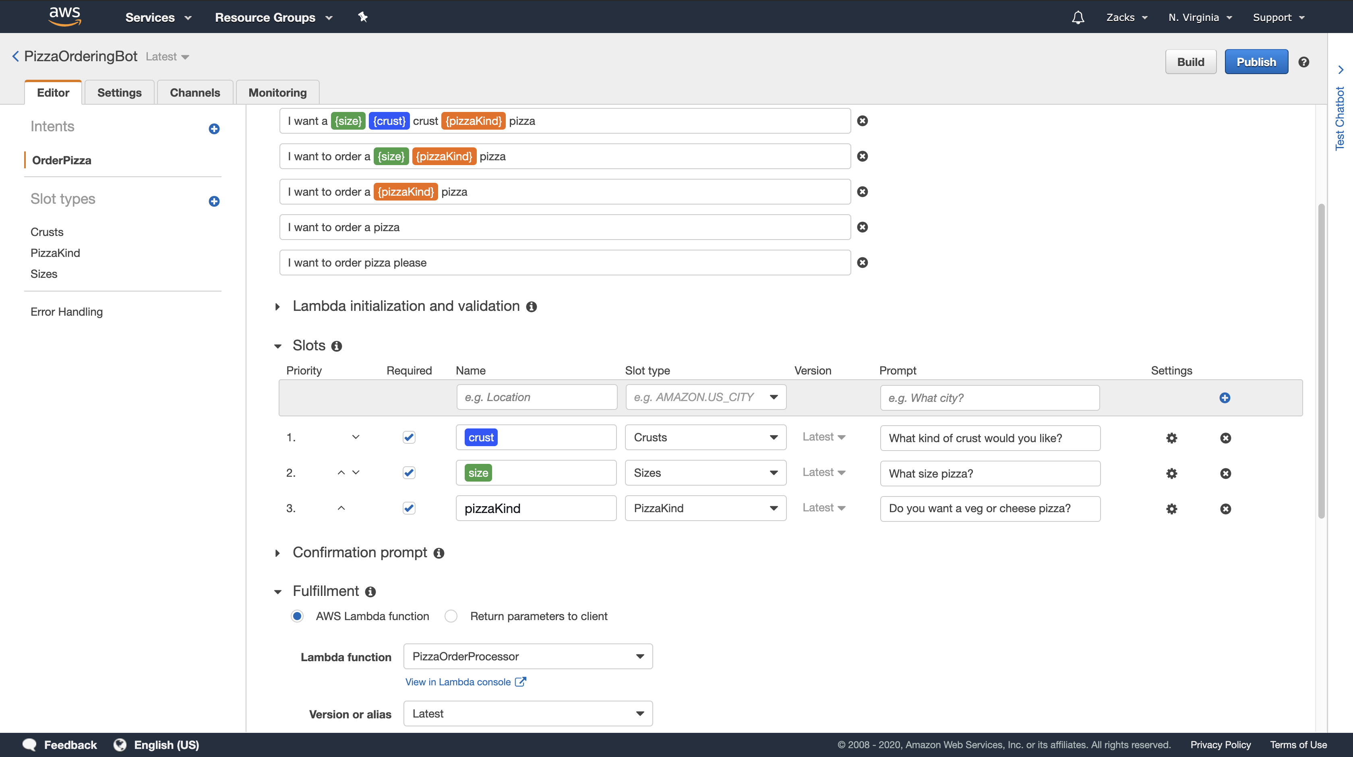Open the crust slot settings gear

(x=1171, y=438)
